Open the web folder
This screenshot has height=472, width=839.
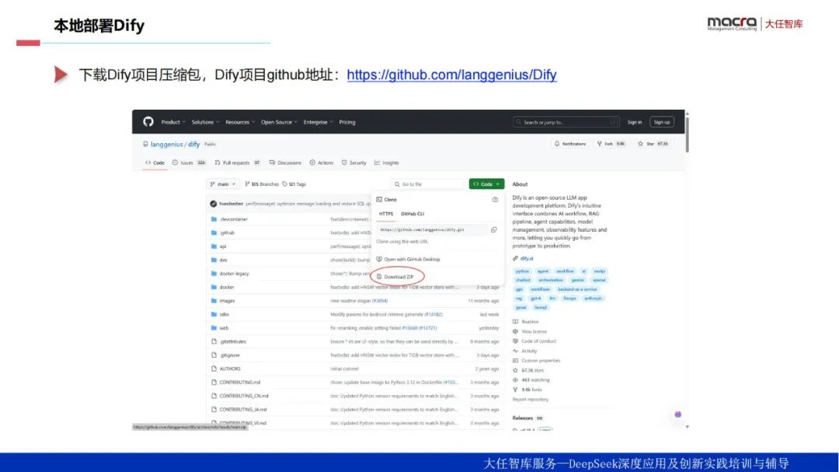[x=224, y=328]
